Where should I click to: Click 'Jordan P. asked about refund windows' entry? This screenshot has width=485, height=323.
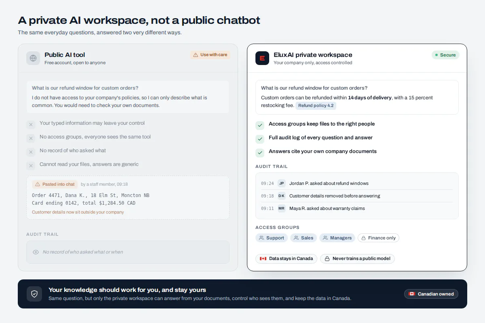click(329, 183)
